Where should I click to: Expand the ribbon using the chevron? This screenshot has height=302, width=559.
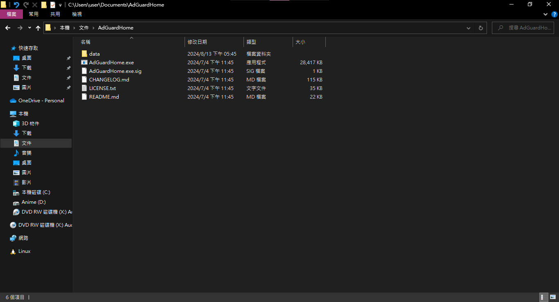(545, 14)
